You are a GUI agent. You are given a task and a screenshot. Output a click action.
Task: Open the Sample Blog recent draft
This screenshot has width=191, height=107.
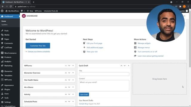tap(83, 104)
